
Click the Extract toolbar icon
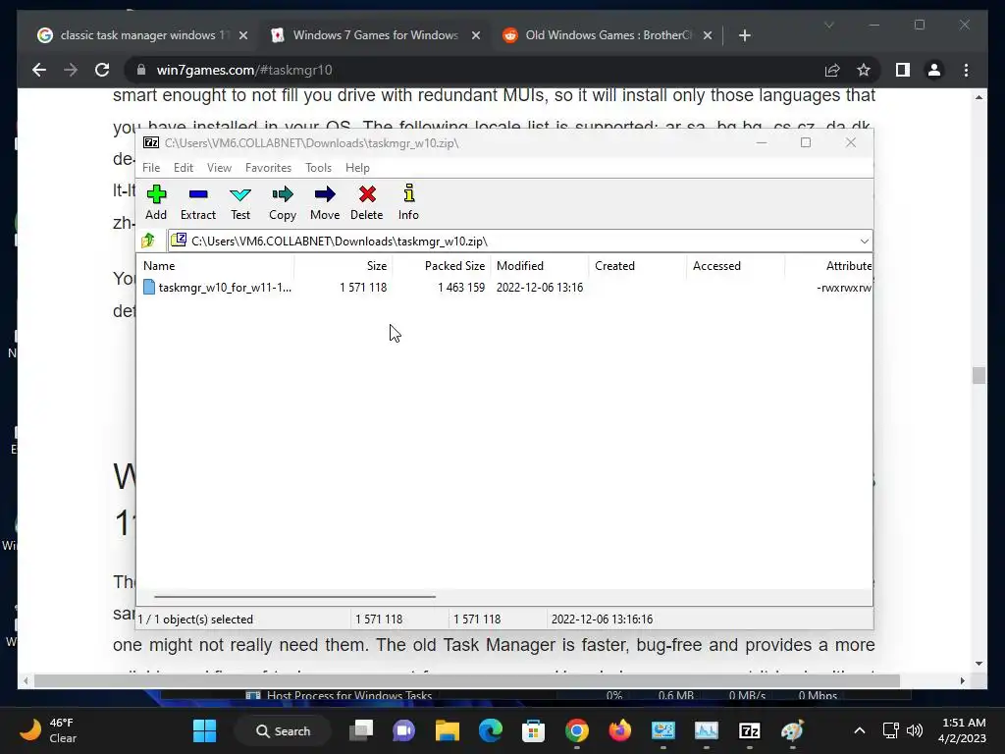(x=198, y=202)
